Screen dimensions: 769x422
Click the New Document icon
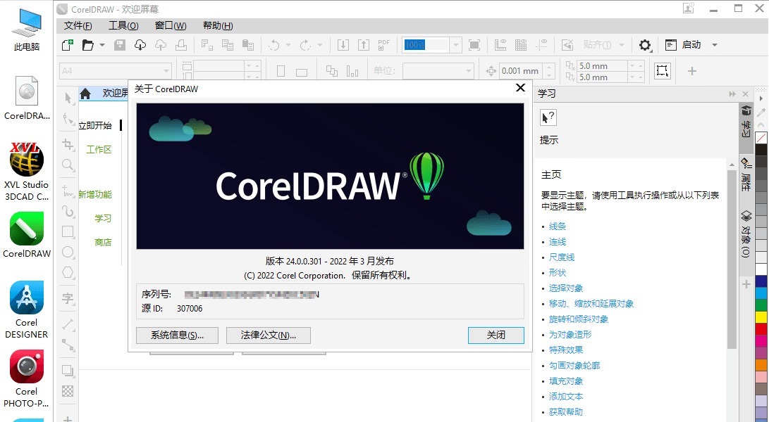tap(68, 45)
